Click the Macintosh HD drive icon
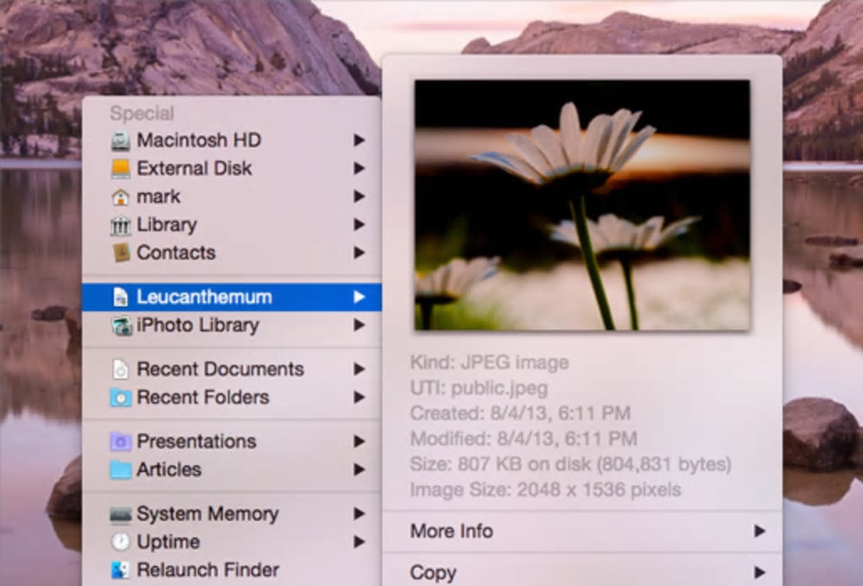 [120, 141]
